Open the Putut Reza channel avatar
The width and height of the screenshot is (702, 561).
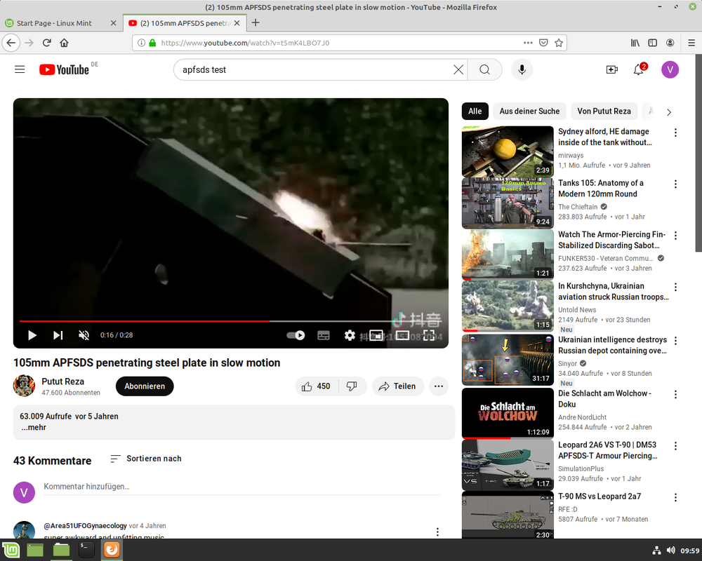pos(24,386)
